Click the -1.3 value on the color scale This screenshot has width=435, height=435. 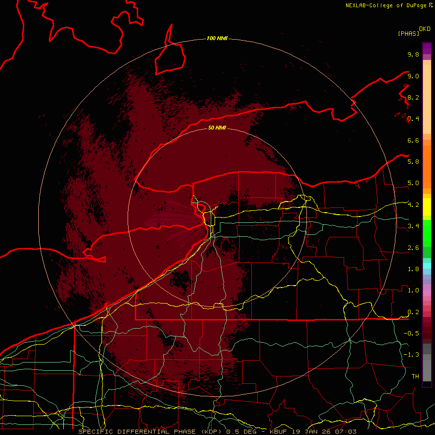point(411,355)
